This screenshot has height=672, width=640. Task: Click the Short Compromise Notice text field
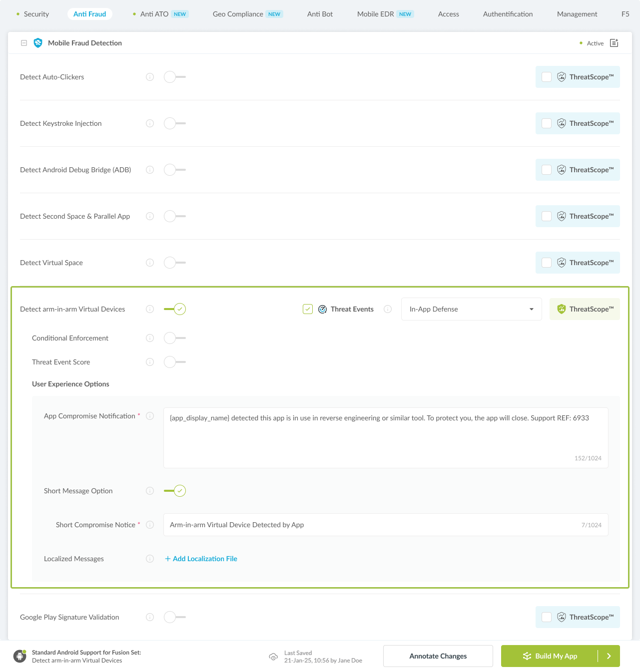click(x=370, y=525)
